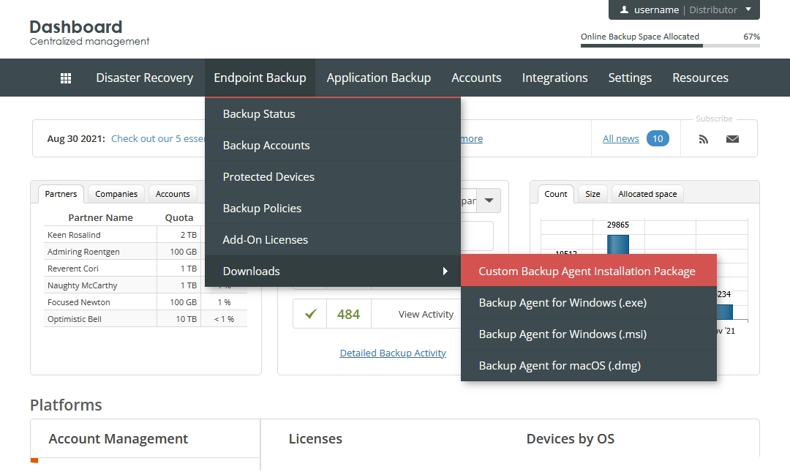
Task: Switch to the Companies tab
Action: click(x=116, y=194)
